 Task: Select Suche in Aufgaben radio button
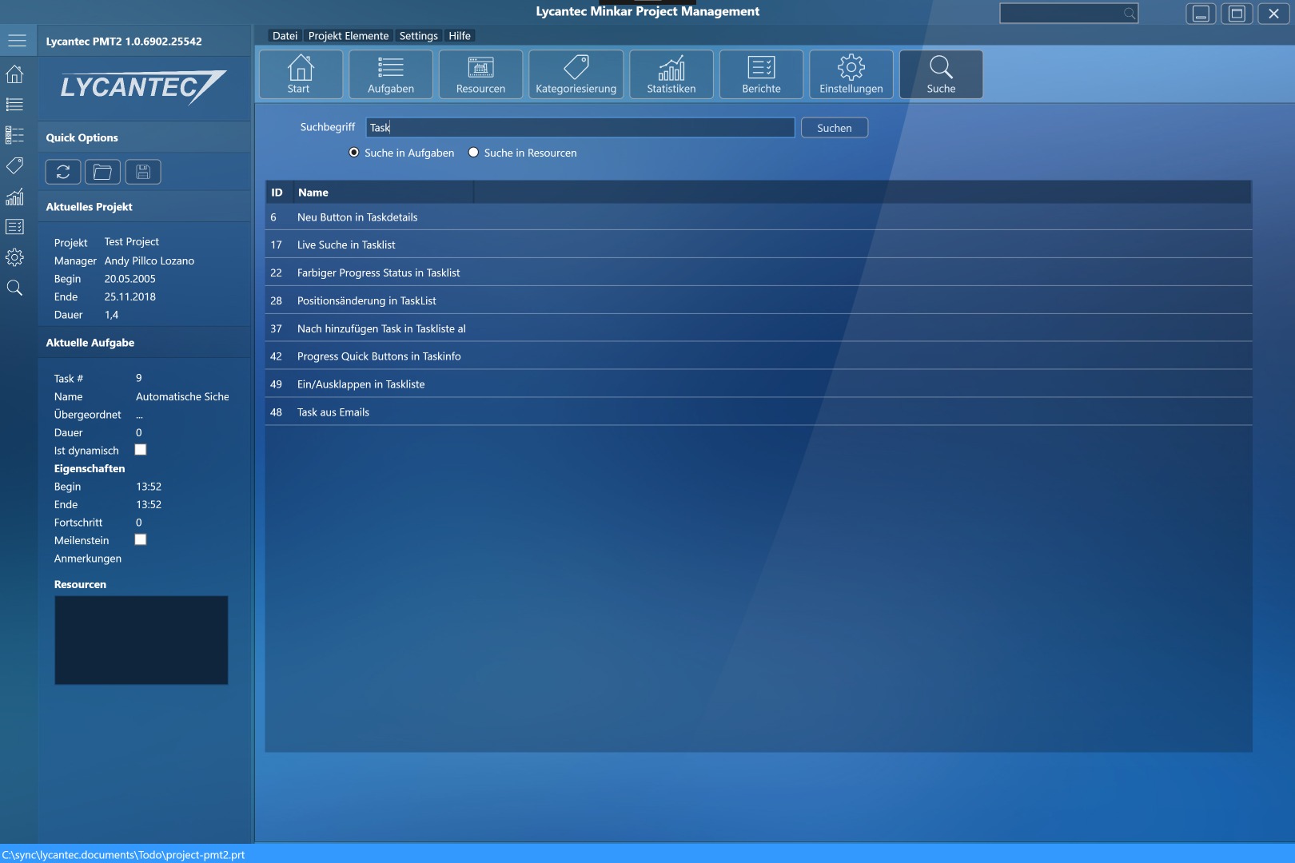tap(354, 153)
